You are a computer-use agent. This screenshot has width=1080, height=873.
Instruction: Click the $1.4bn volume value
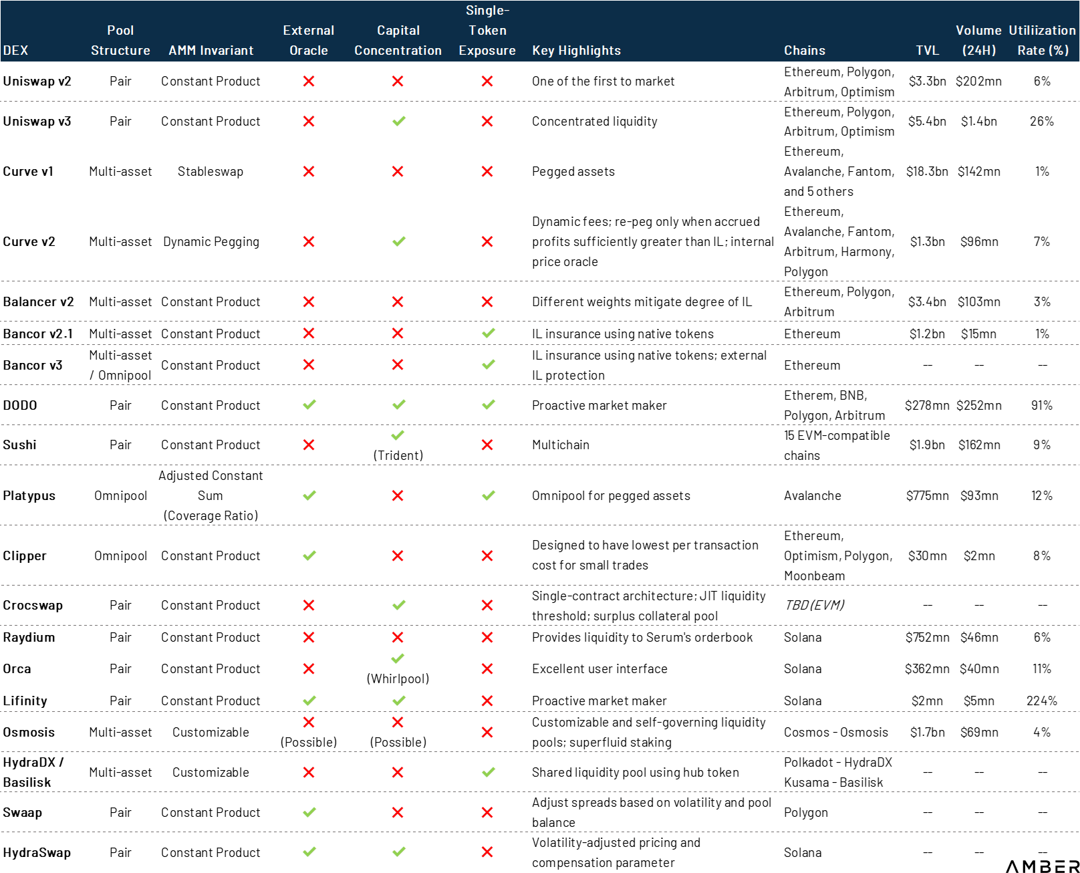click(979, 121)
